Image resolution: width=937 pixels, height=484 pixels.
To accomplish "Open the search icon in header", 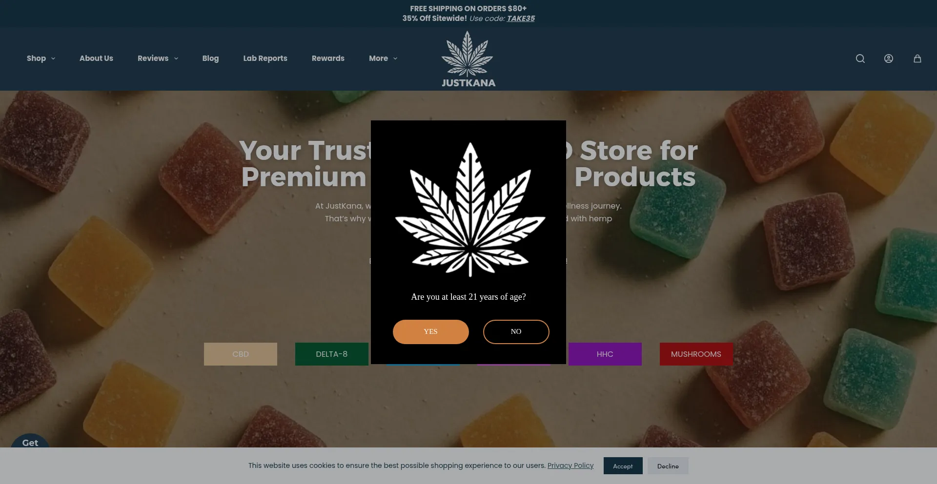I will (x=860, y=58).
